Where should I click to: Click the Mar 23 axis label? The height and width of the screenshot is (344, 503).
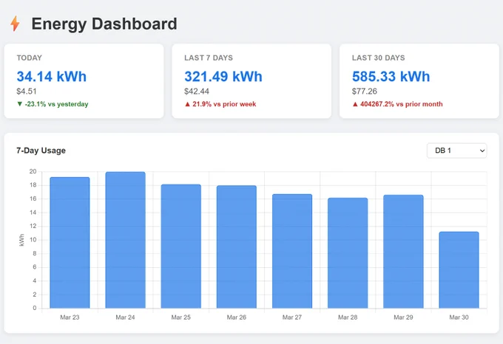tap(70, 317)
